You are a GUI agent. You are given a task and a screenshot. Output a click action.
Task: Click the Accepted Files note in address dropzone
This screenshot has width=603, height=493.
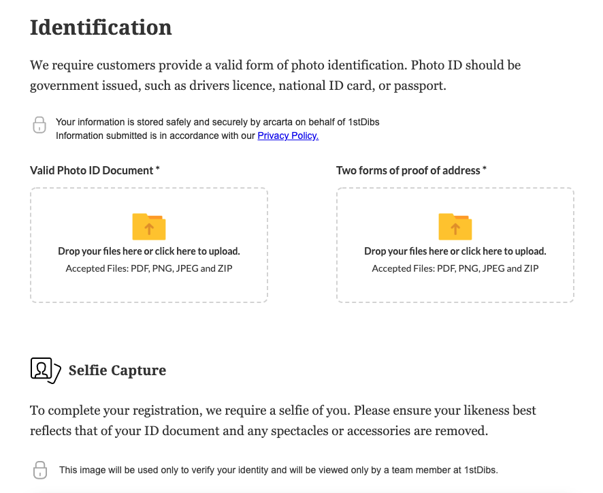point(455,268)
